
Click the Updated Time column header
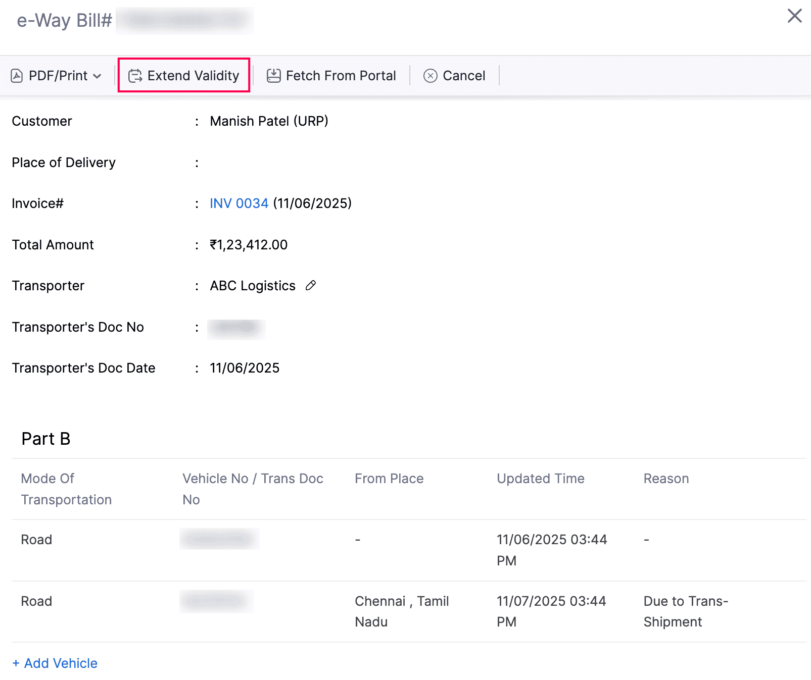click(x=540, y=479)
